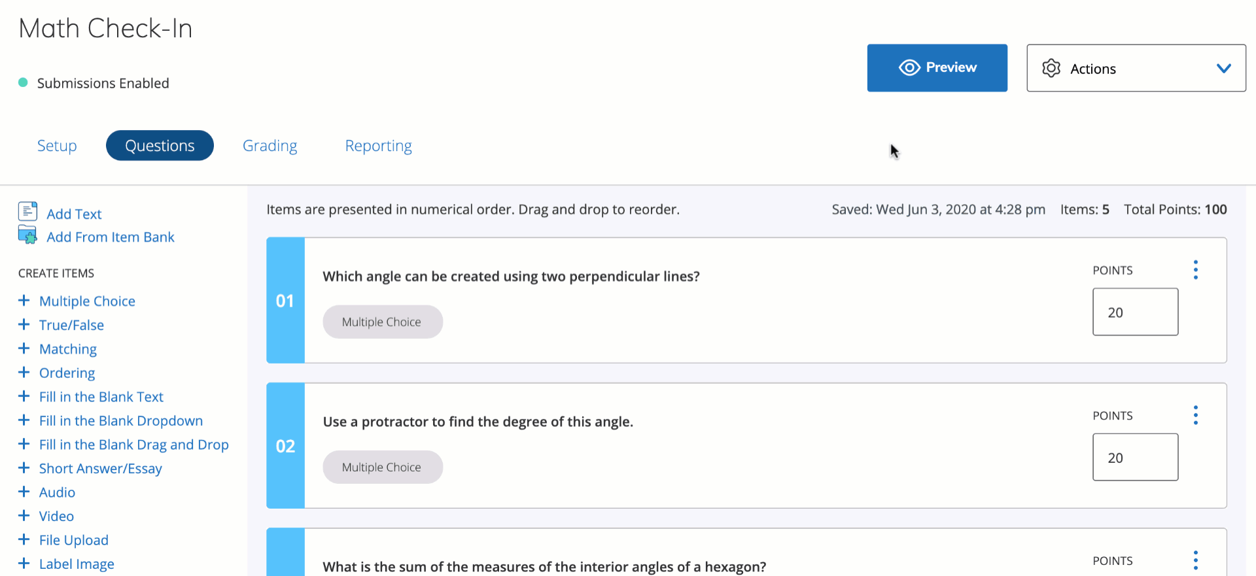
Task: Edit the points value for question 02
Action: [x=1135, y=458]
